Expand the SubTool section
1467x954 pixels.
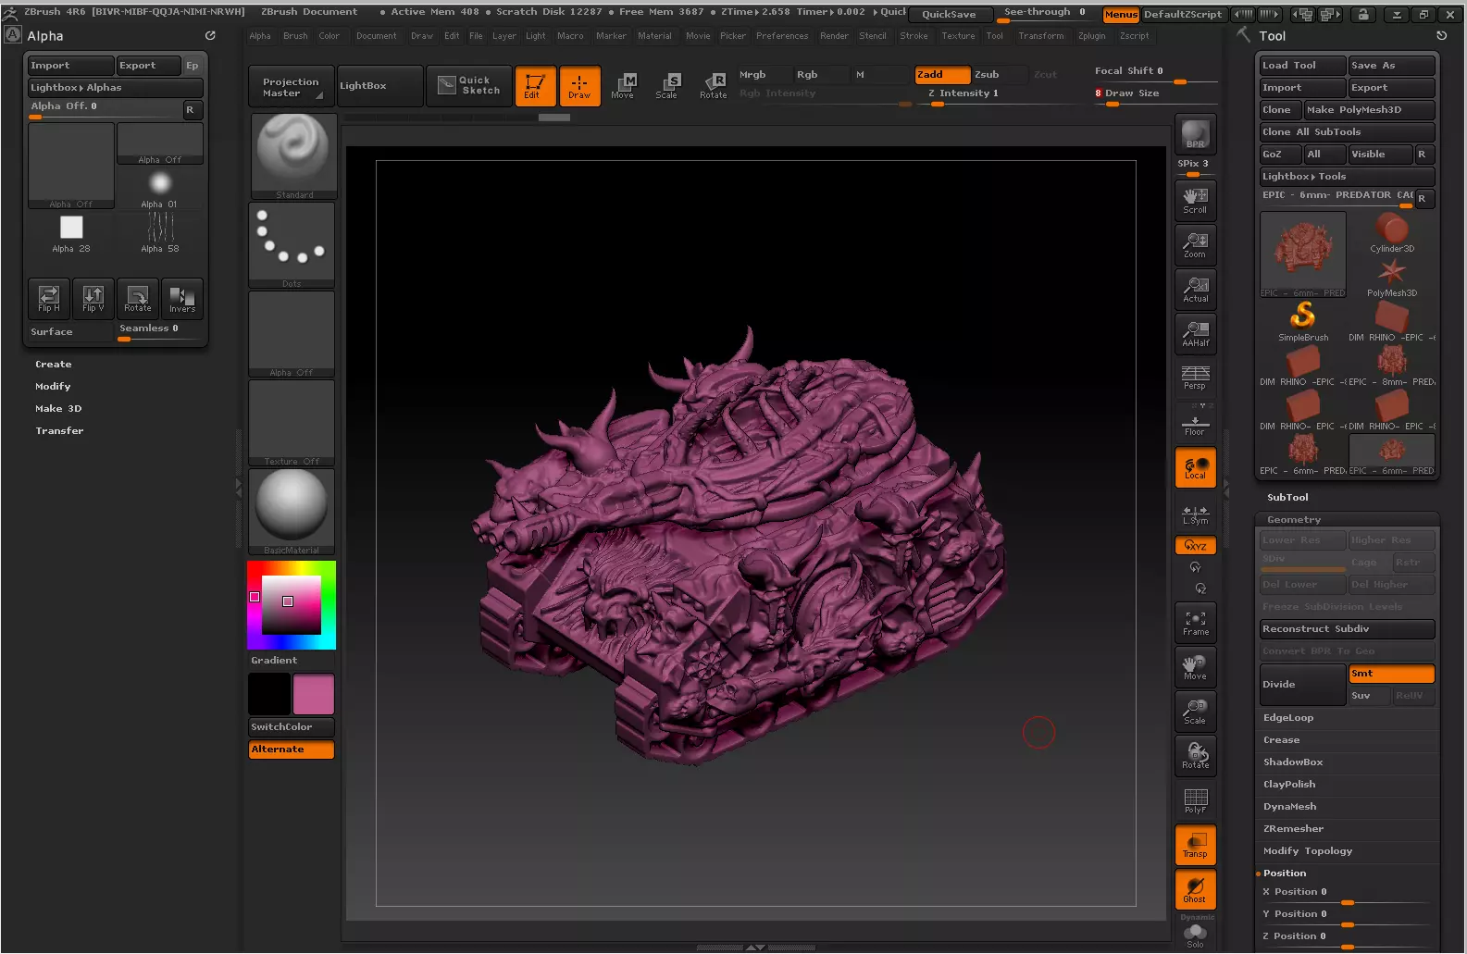(x=1287, y=498)
